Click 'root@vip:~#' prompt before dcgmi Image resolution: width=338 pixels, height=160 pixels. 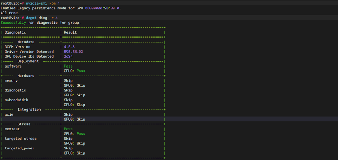[12, 18]
